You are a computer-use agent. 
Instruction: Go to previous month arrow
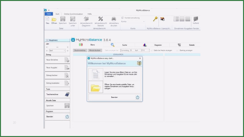[47, 51]
